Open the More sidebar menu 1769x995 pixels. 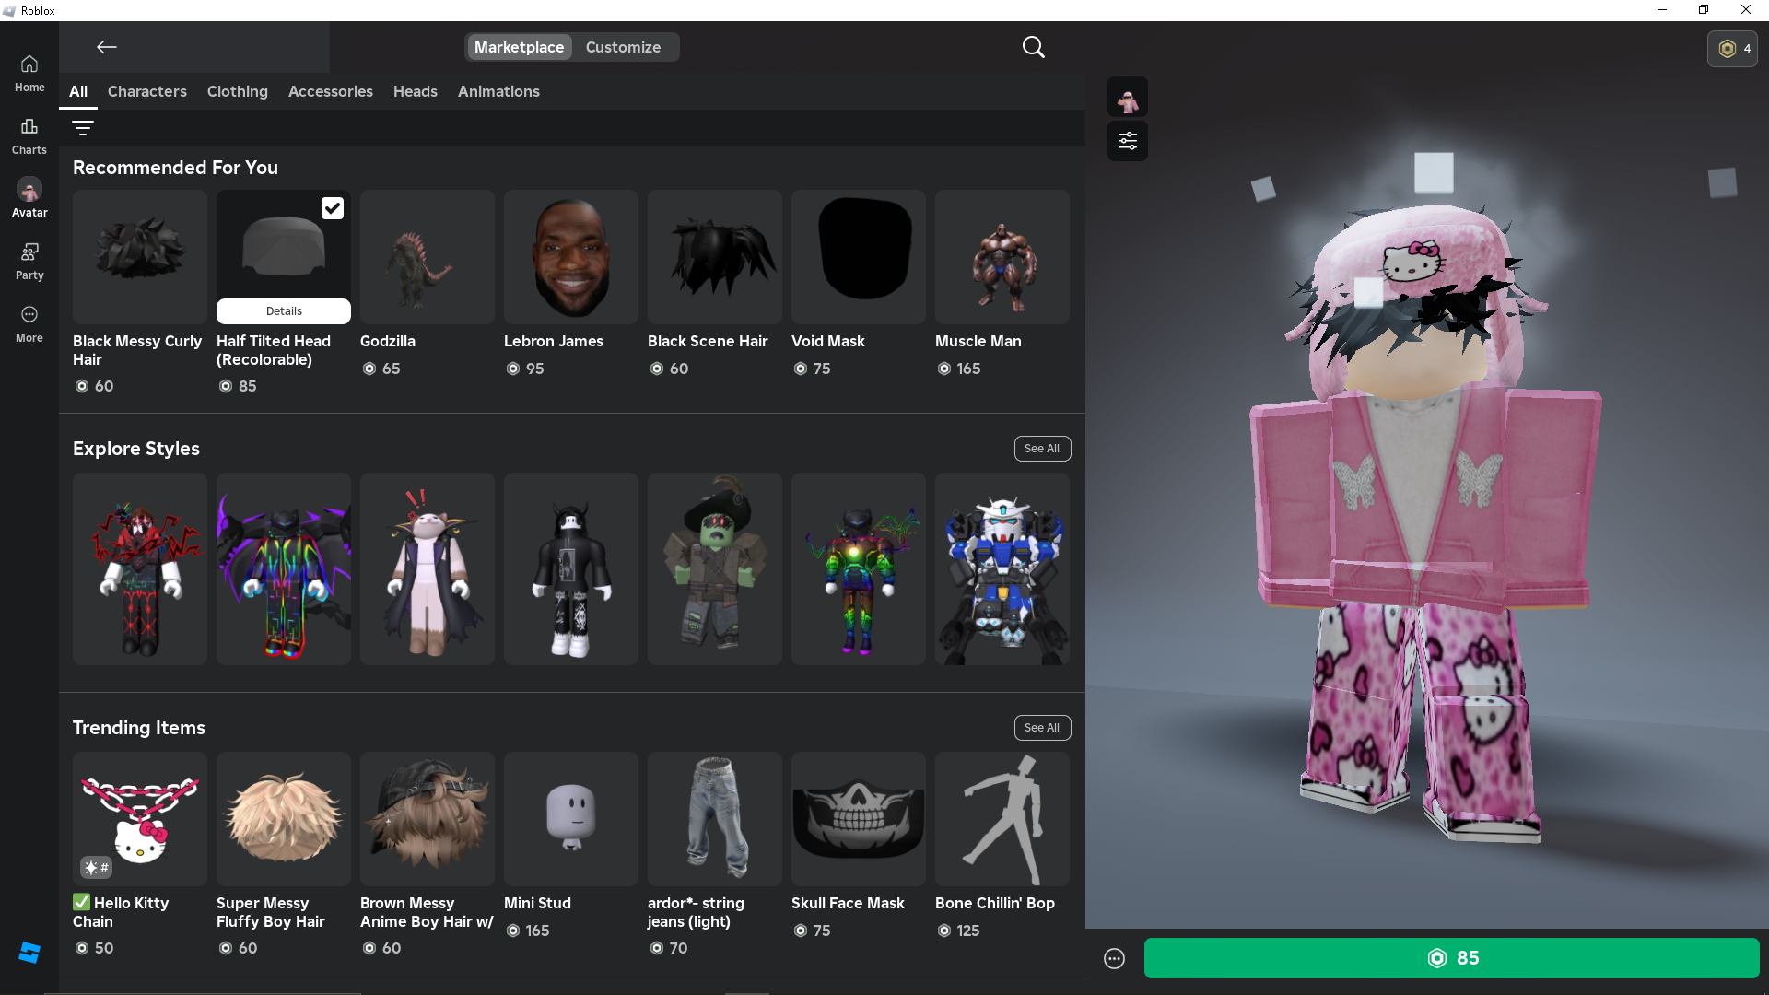[29, 324]
